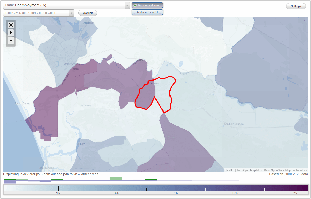Open the OpenMapTiles link
The height and width of the screenshot is (199, 311).
point(252,170)
